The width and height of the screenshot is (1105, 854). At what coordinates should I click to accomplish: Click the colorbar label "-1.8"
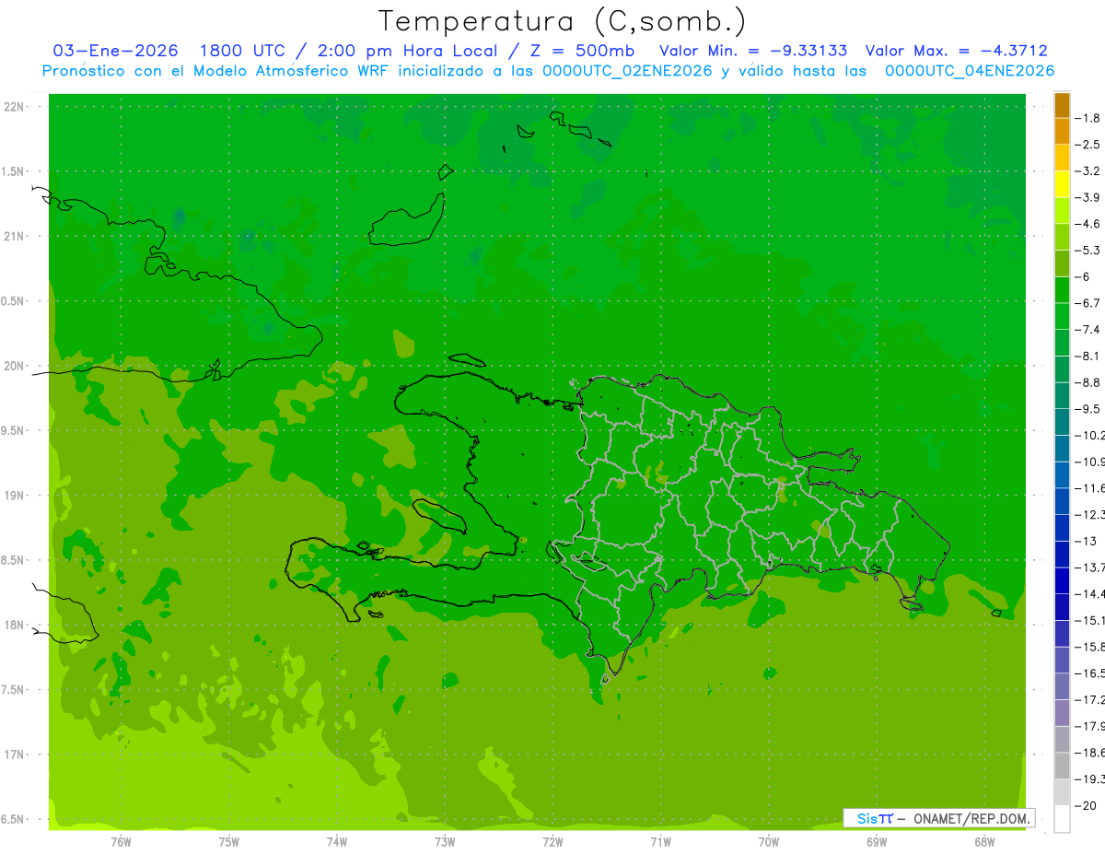click(x=1087, y=118)
